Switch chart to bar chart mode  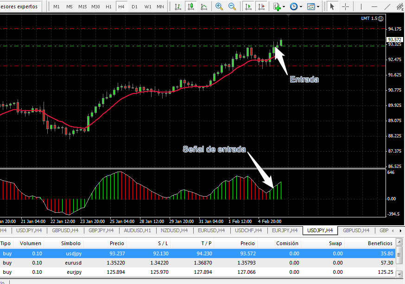coord(177,6)
